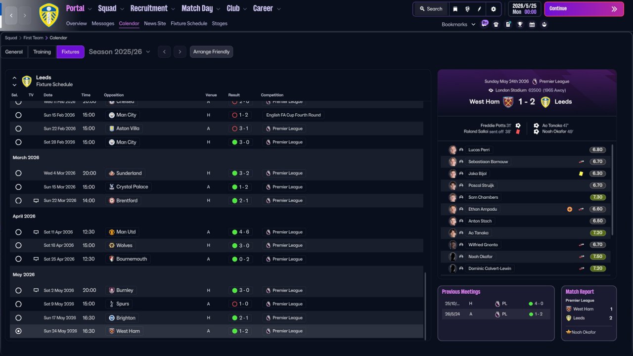Open the calendar icon in bookmarks bar

pos(532,24)
